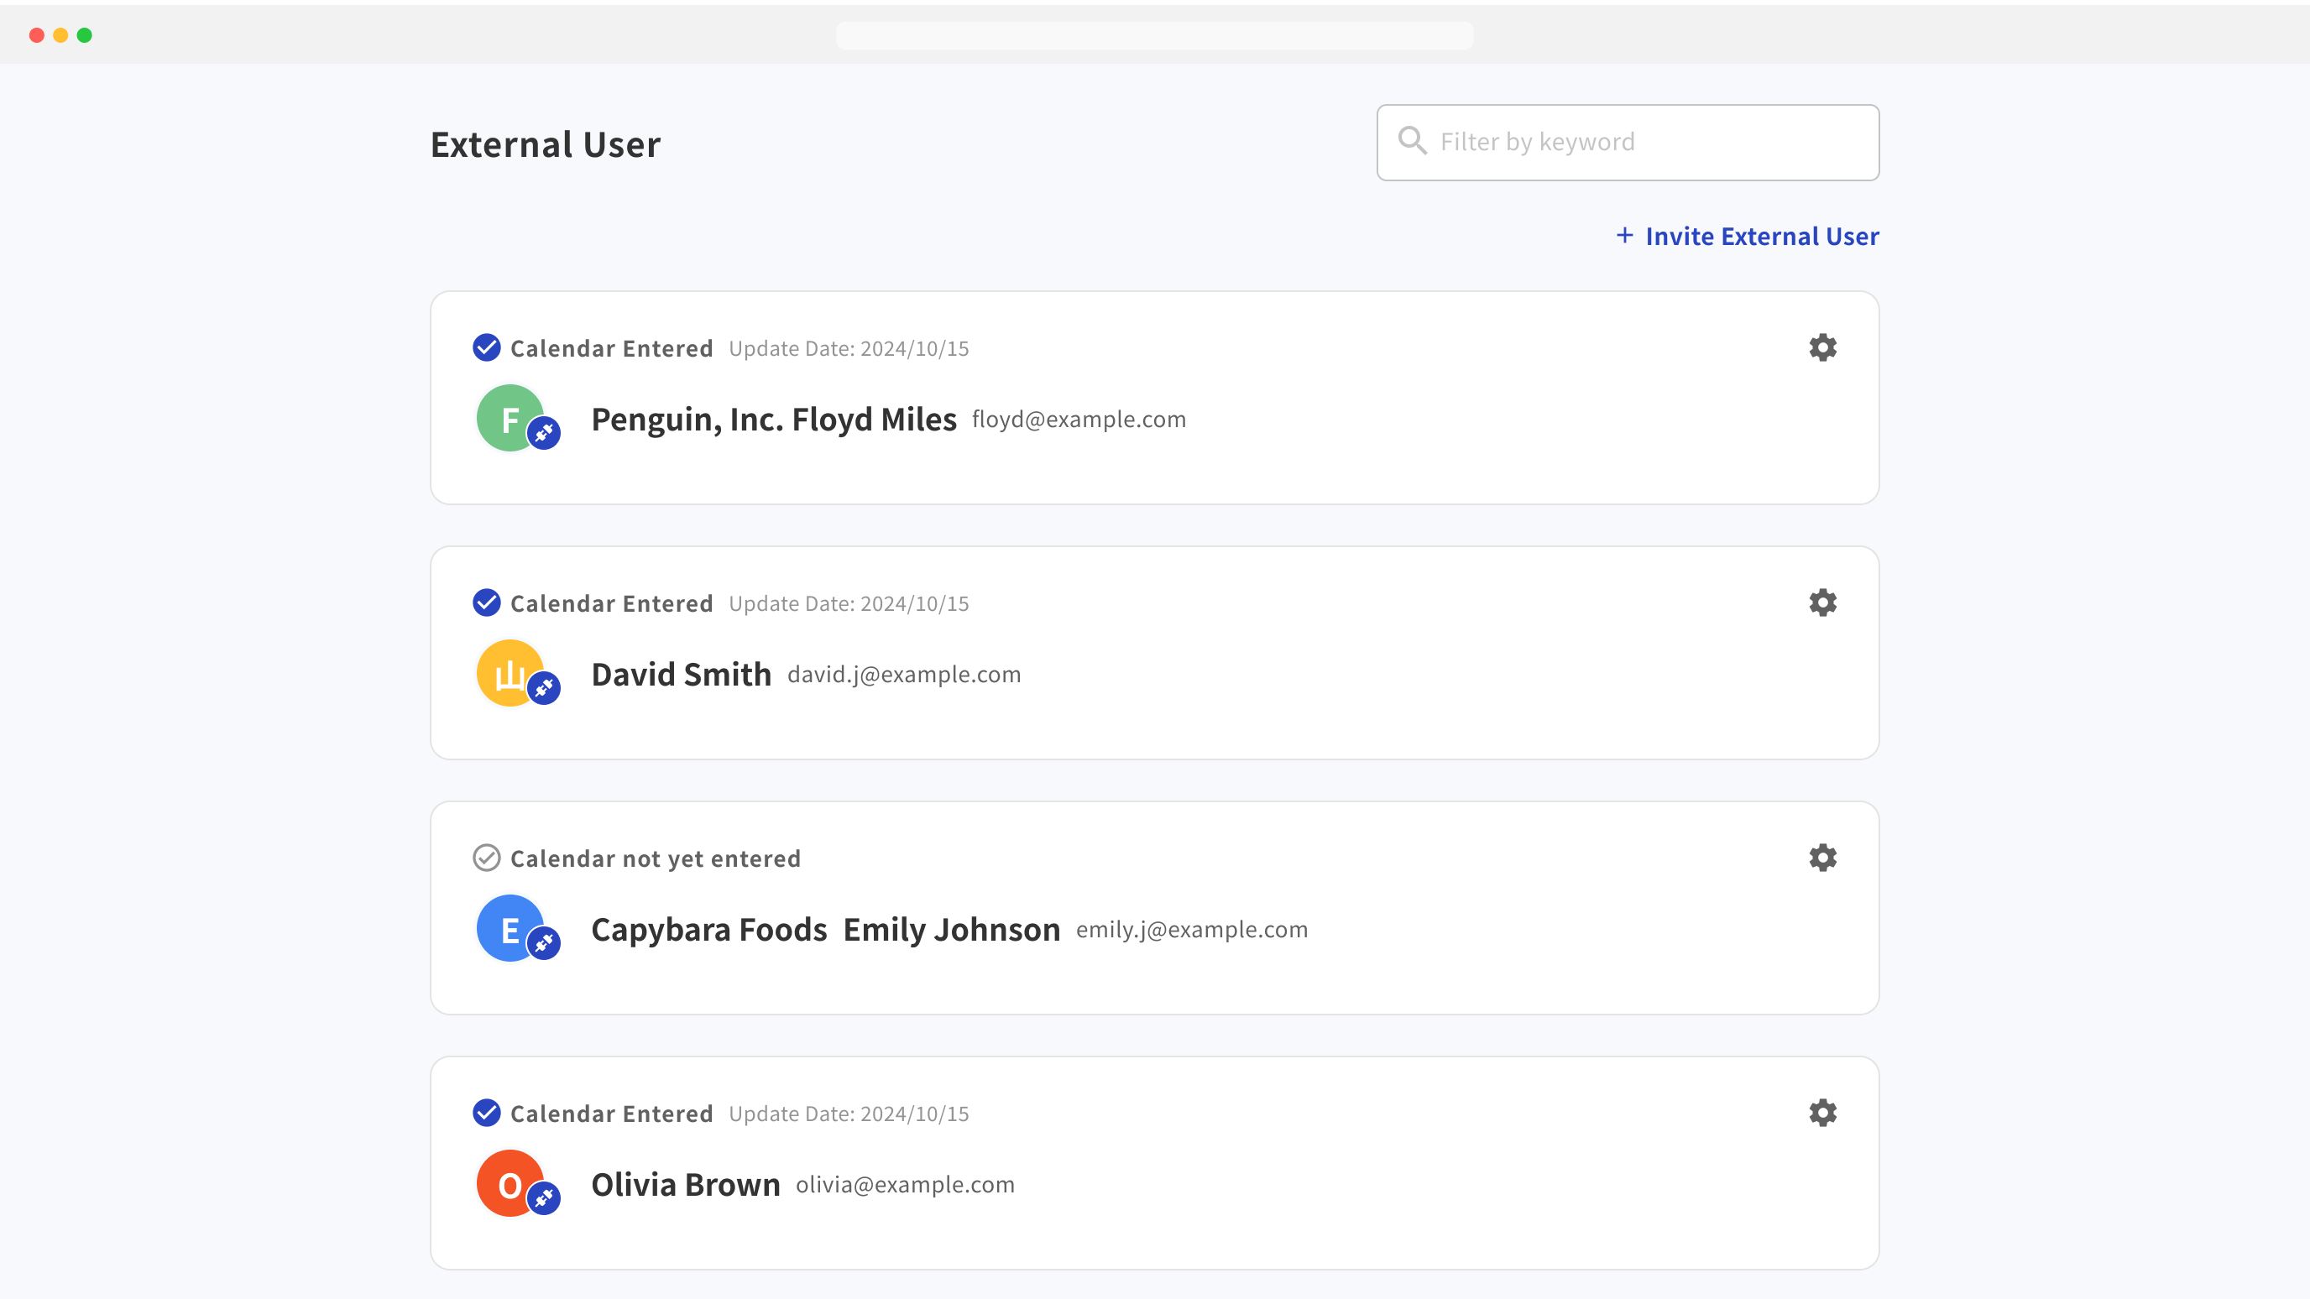Open settings gear for David Smith
The image size is (2310, 1299).
pos(1822,603)
